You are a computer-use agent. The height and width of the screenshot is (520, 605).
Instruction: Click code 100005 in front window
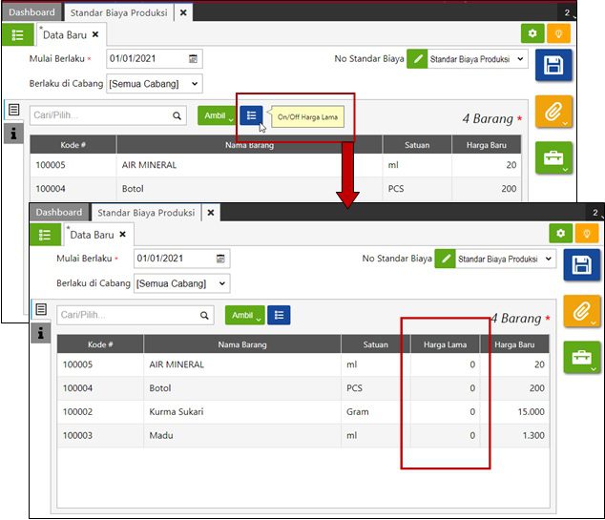click(77, 364)
